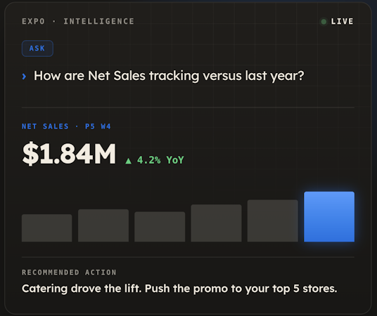This screenshot has height=316, width=377.
Task: Select the highlighted blue bar in chart
Action: coord(329,216)
